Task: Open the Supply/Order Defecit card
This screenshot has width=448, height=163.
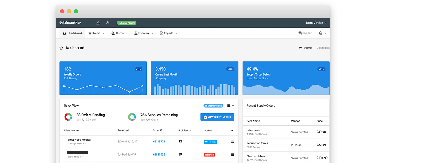Action: tap(286, 78)
